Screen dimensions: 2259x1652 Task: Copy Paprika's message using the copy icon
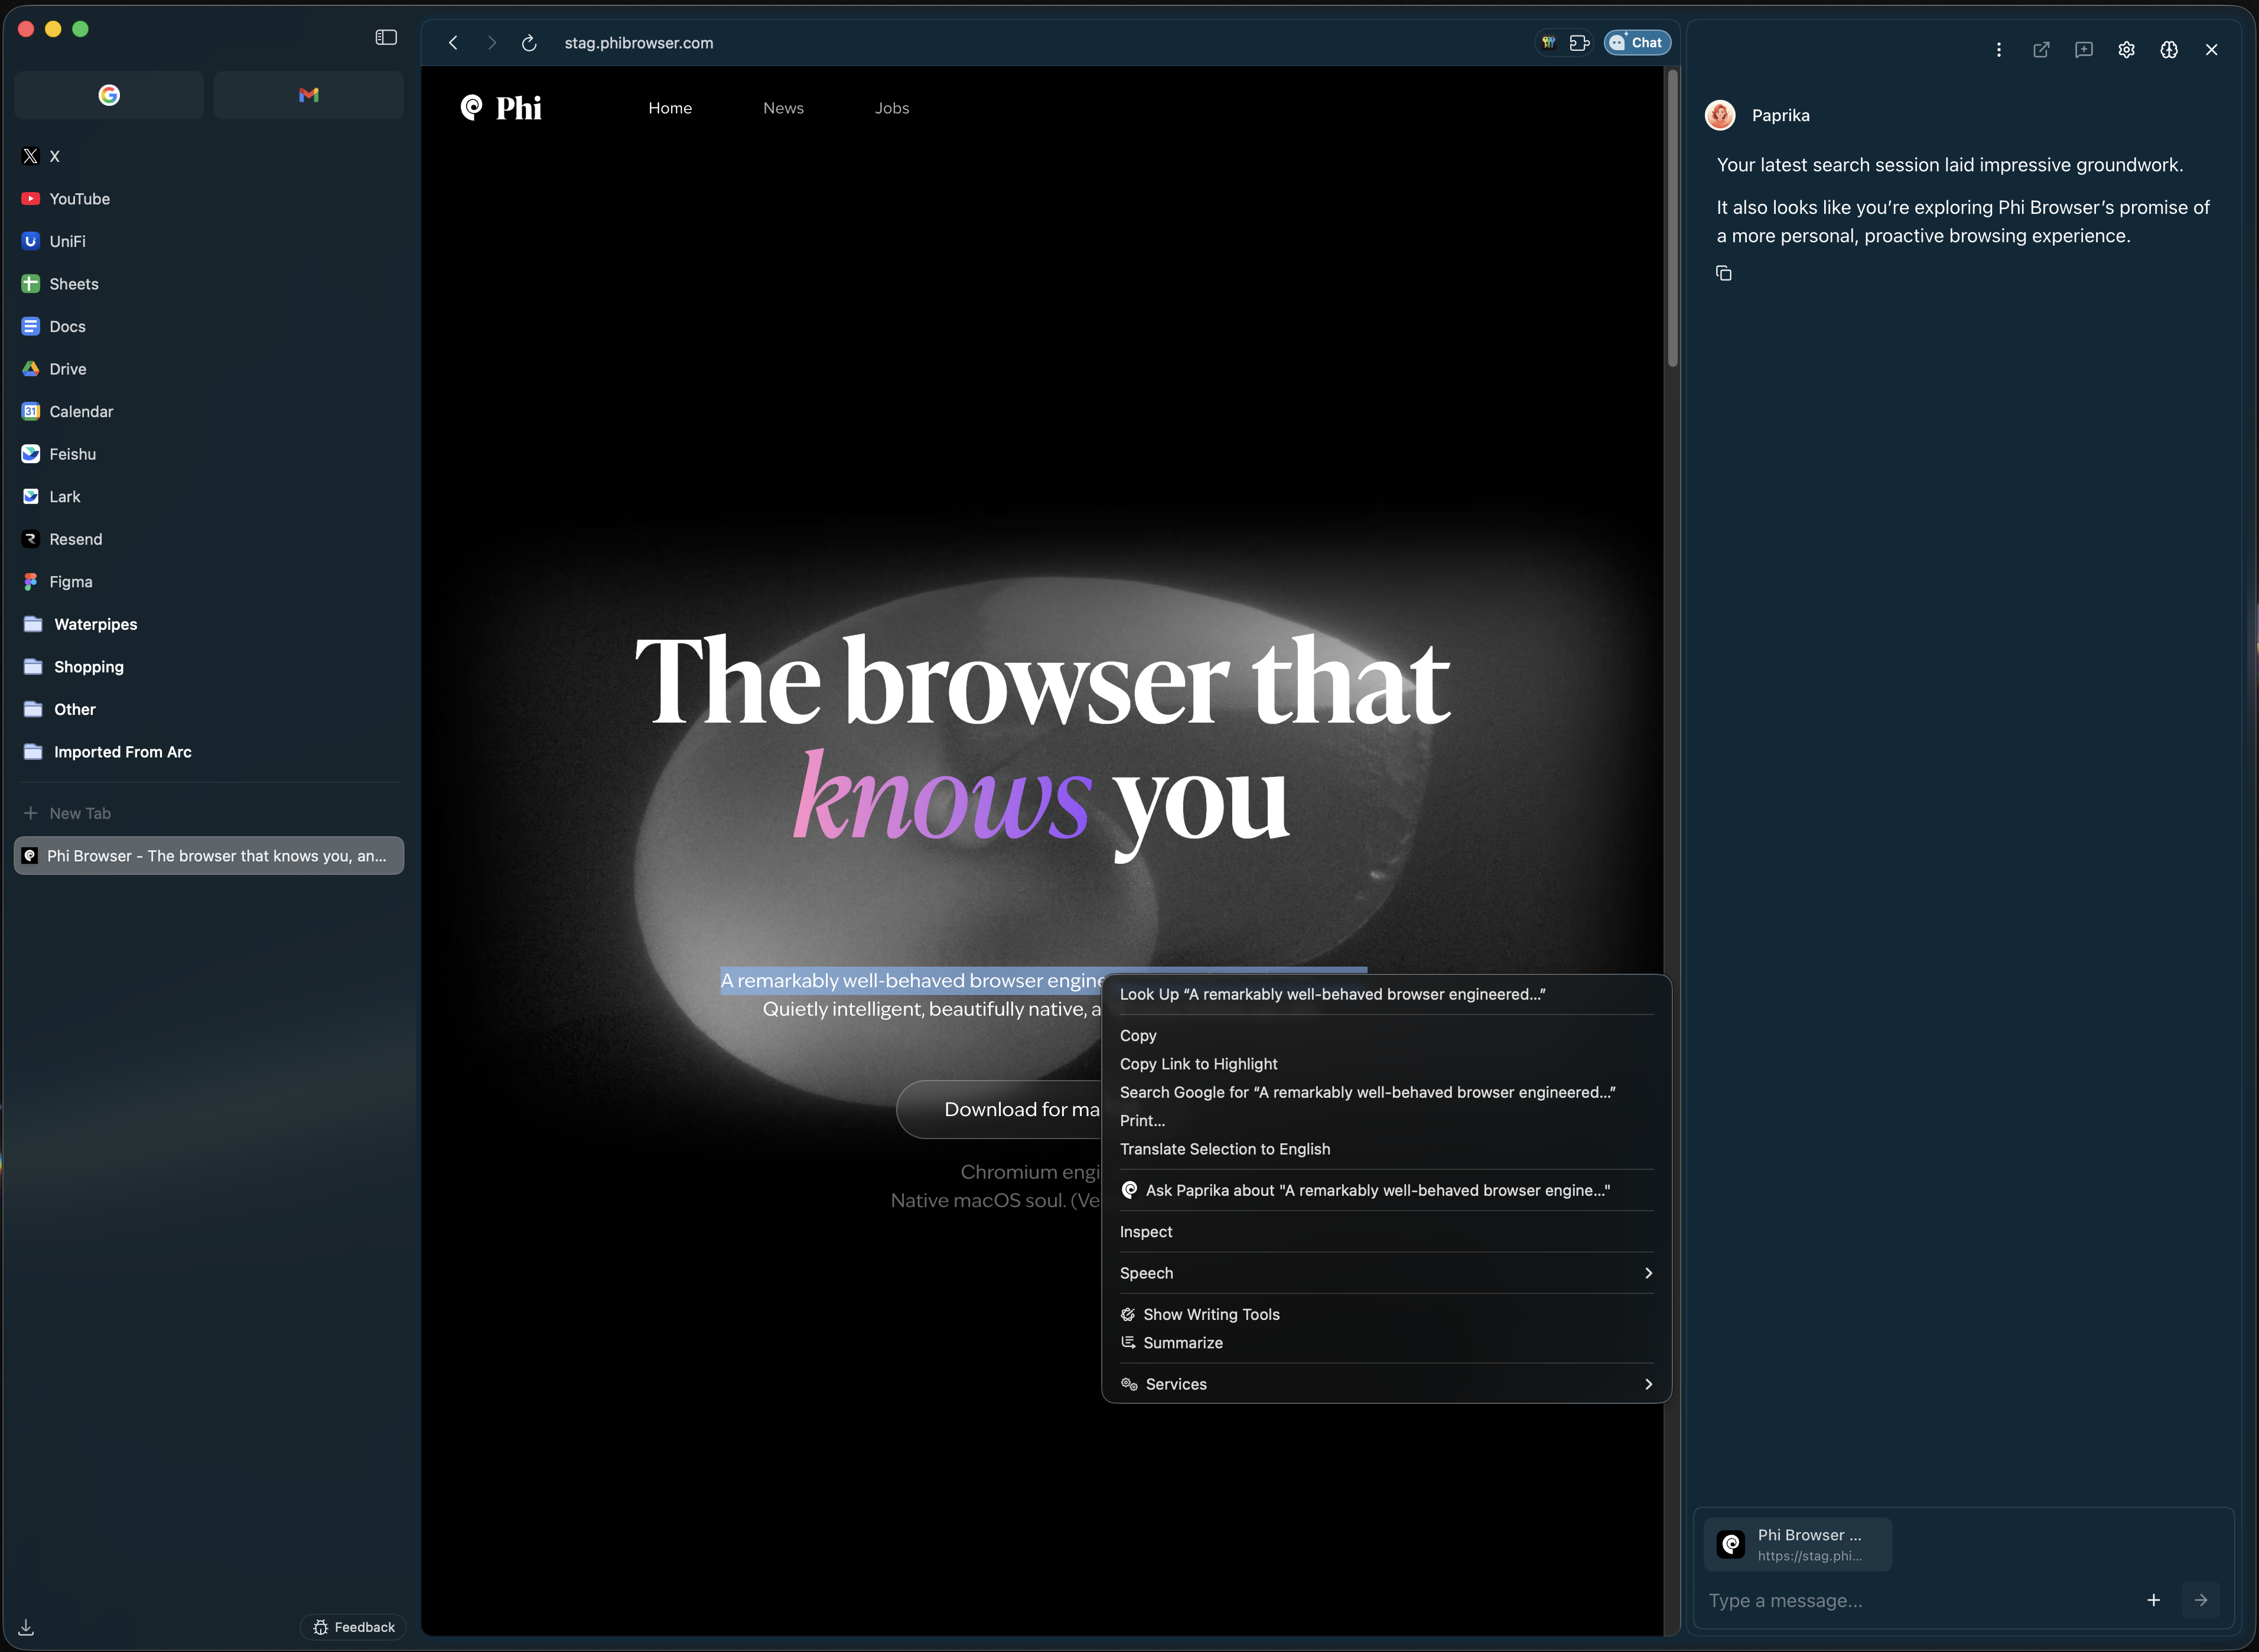[x=1724, y=272]
